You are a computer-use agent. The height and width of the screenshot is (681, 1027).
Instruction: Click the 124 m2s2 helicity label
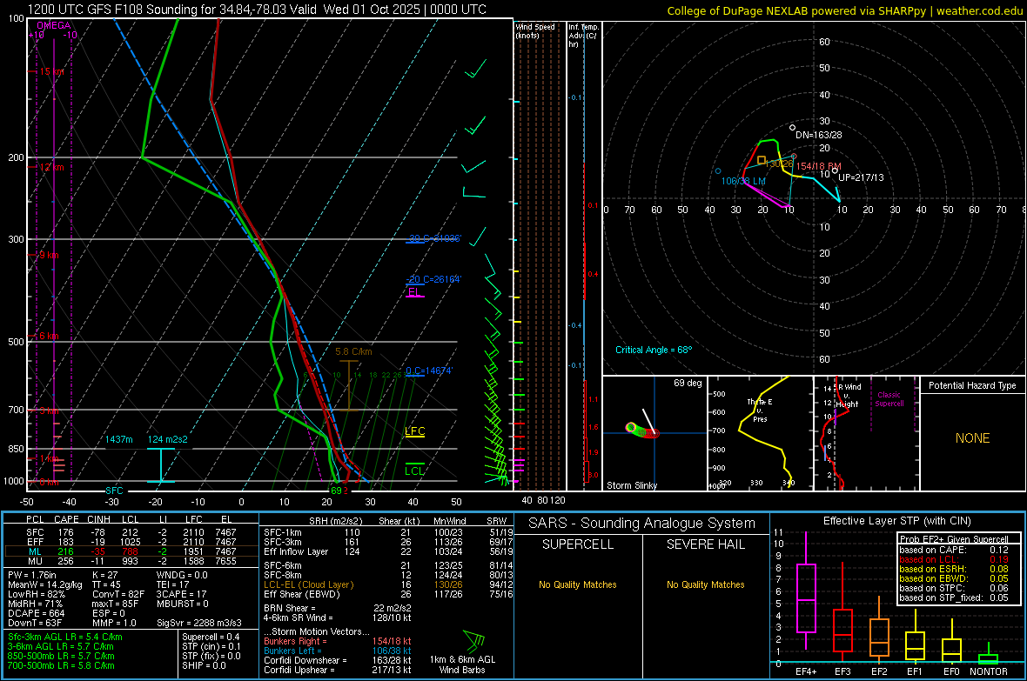coord(167,439)
